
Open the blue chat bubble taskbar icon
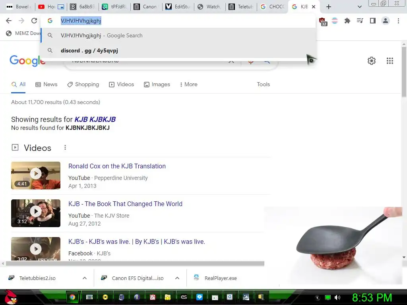click(200, 297)
